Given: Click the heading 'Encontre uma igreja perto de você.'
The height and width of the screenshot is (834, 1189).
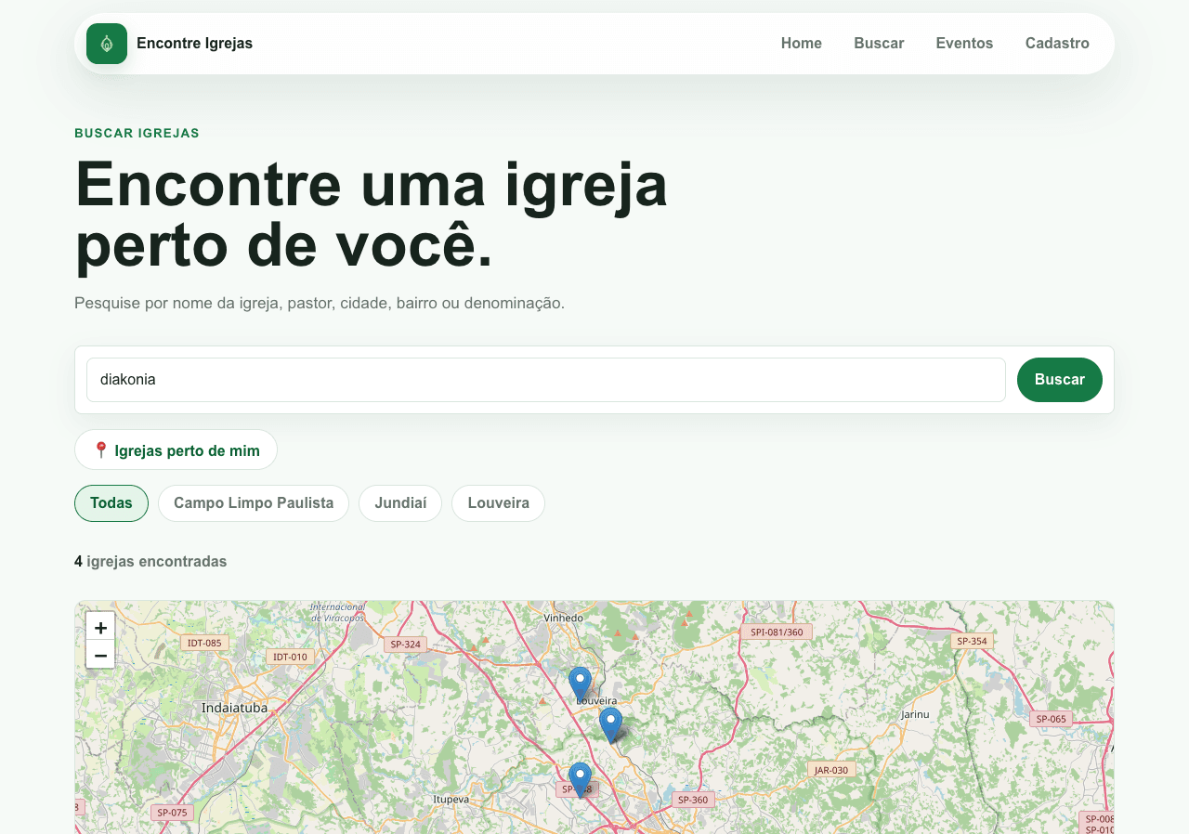Looking at the screenshot, I should pyautogui.click(x=372, y=215).
